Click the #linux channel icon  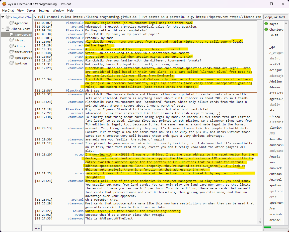(x=12, y=46)
